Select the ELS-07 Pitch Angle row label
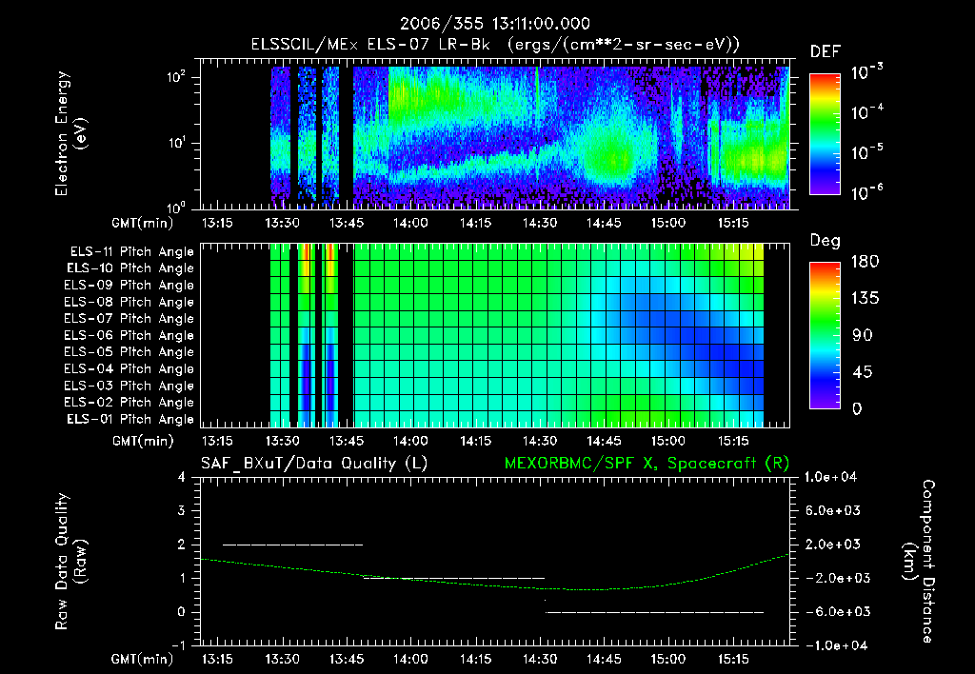Screen dimensions: 975x674 pyautogui.click(x=129, y=318)
